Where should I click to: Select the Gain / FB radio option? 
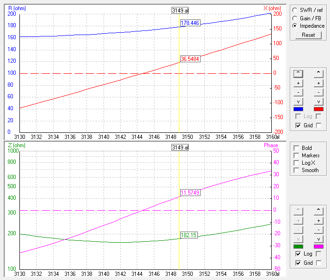pos(295,18)
